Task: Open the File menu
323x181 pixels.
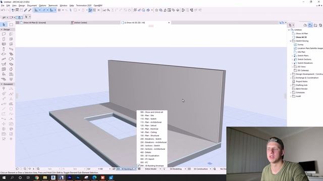Action: point(3,6)
